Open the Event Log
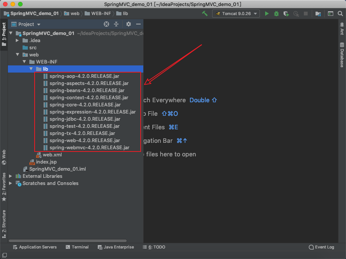The image size is (346, 259). (x=322, y=247)
